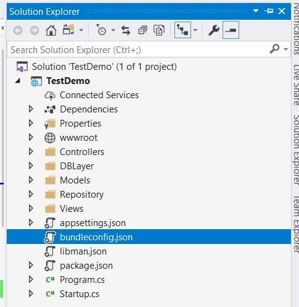Expand appsettings.json nested files
Image resolution: width=299 pixels, height=307 pixels.
[31, 222]
